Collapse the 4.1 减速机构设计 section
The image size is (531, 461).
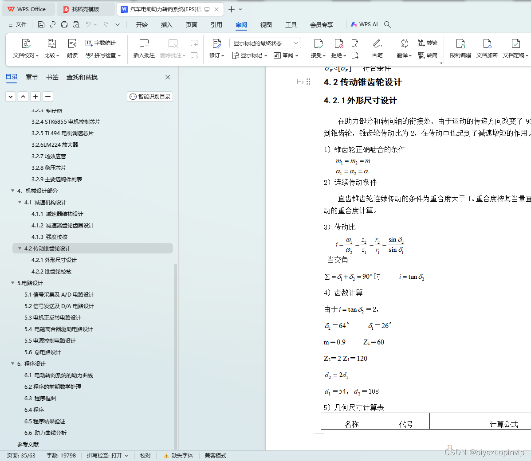(x=20, y=203)
